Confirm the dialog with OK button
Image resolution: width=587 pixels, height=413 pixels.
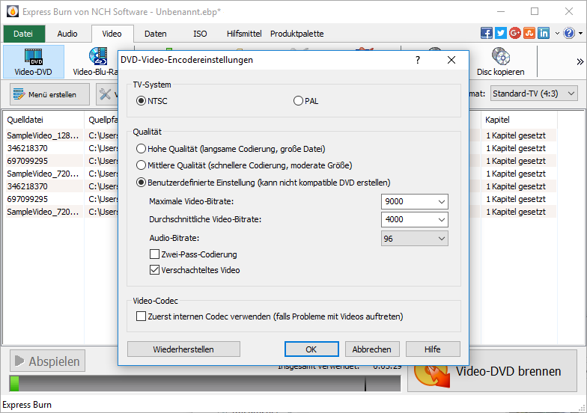tap(311, 349)
